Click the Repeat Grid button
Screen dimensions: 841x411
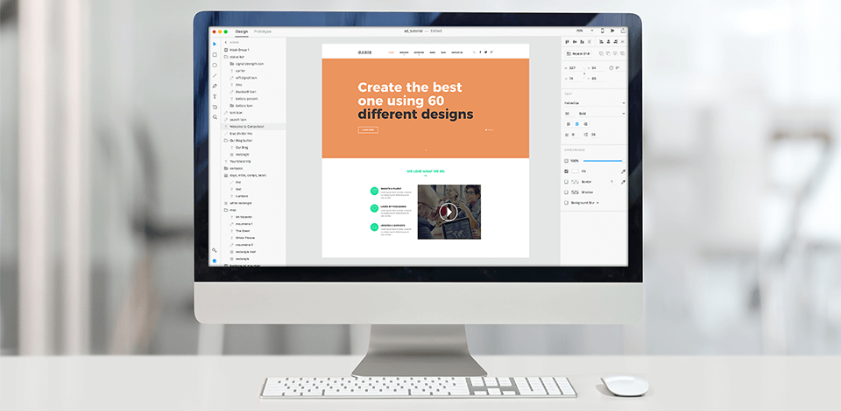pos(577,53)
